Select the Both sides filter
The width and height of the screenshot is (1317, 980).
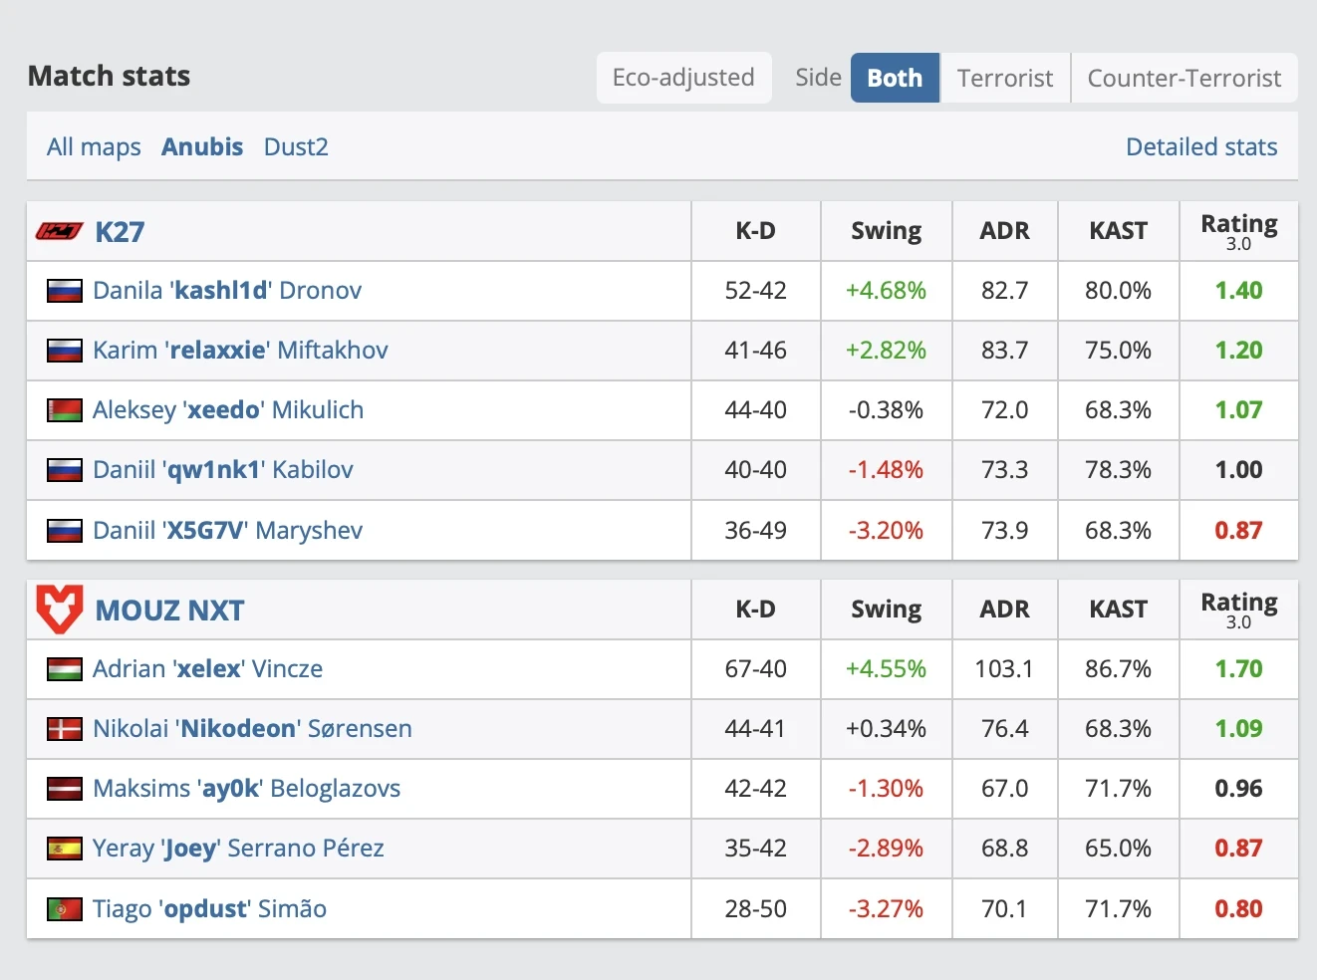tap(895, 78)
